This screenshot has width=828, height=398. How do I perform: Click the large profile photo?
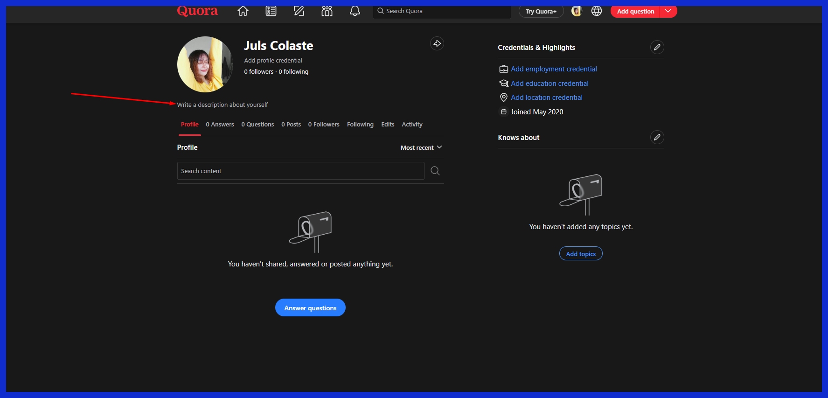205,64
